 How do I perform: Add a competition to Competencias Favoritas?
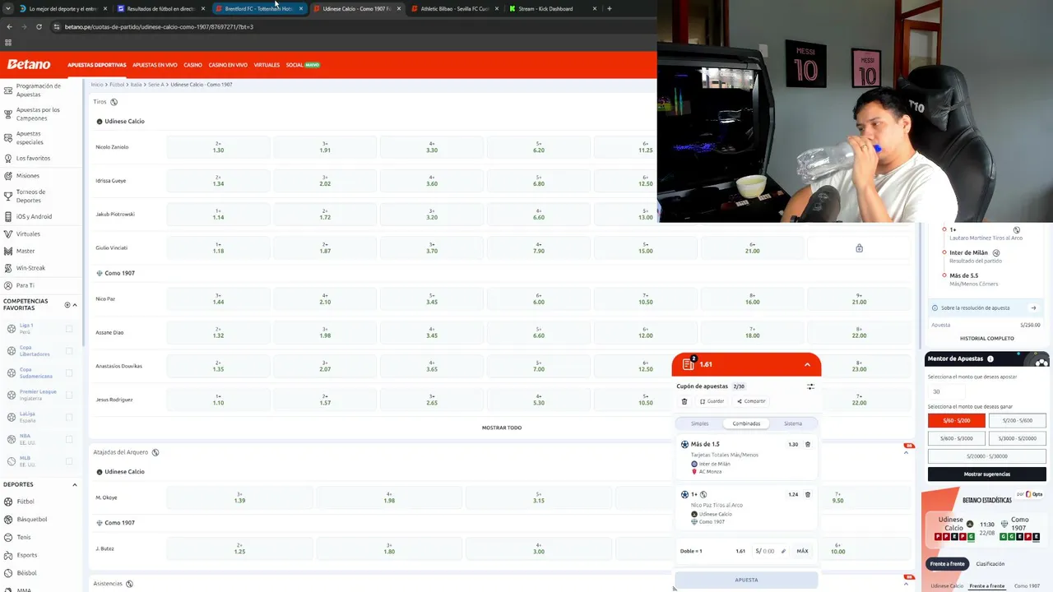click(67, 305)
